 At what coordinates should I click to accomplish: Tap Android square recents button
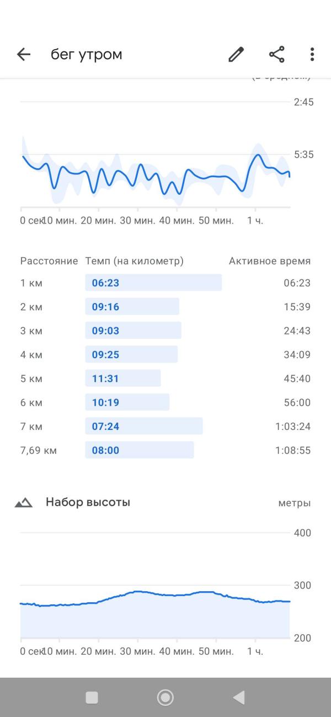(x=92, y=698)
